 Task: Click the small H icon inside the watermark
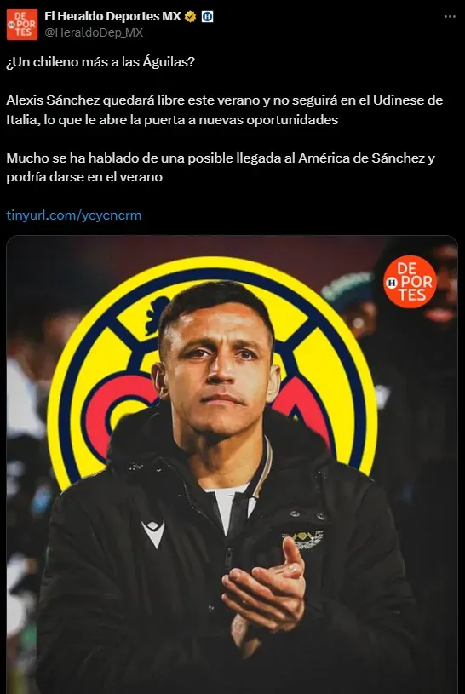coord(392,283)
